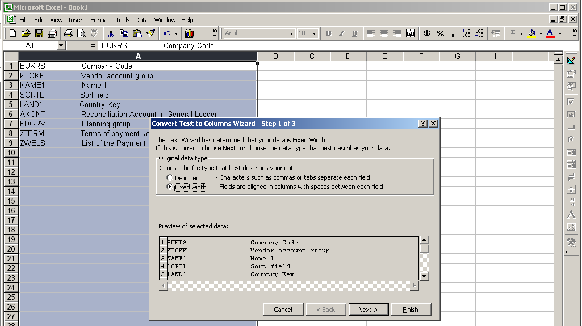Click the Cut scissors icon

[111, 33]
